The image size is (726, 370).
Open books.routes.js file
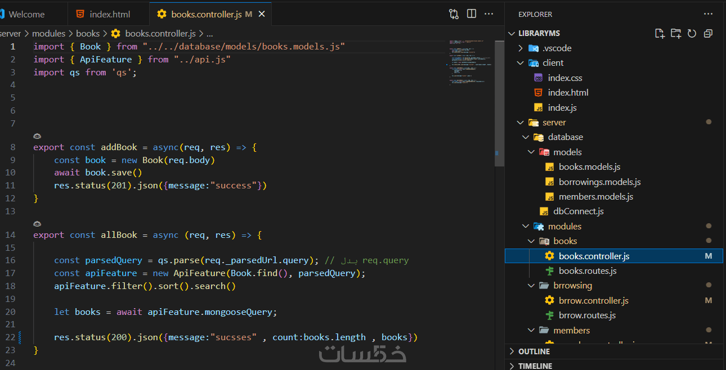[x=614, y=270]
